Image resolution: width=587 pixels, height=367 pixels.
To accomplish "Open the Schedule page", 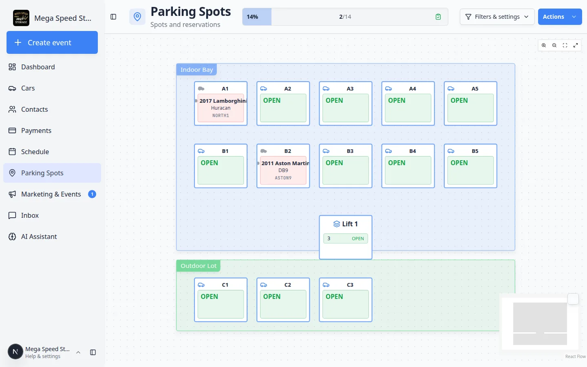I will pyautogui.click(x=52, y=152).
